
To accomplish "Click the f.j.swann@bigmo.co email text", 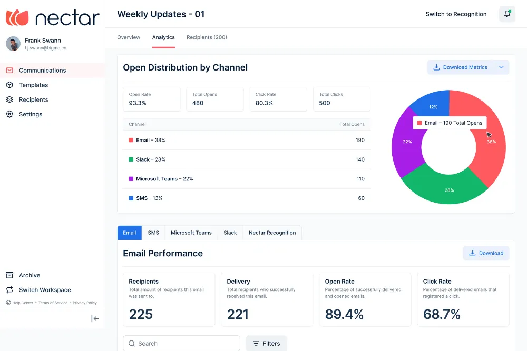I will pos(46,48).
